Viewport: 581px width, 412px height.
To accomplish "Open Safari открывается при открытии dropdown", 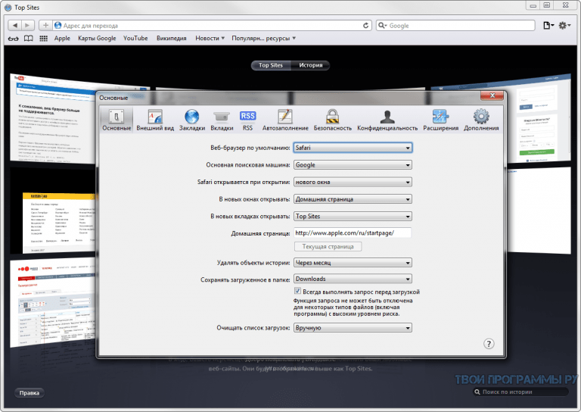I will coord(353,182).
